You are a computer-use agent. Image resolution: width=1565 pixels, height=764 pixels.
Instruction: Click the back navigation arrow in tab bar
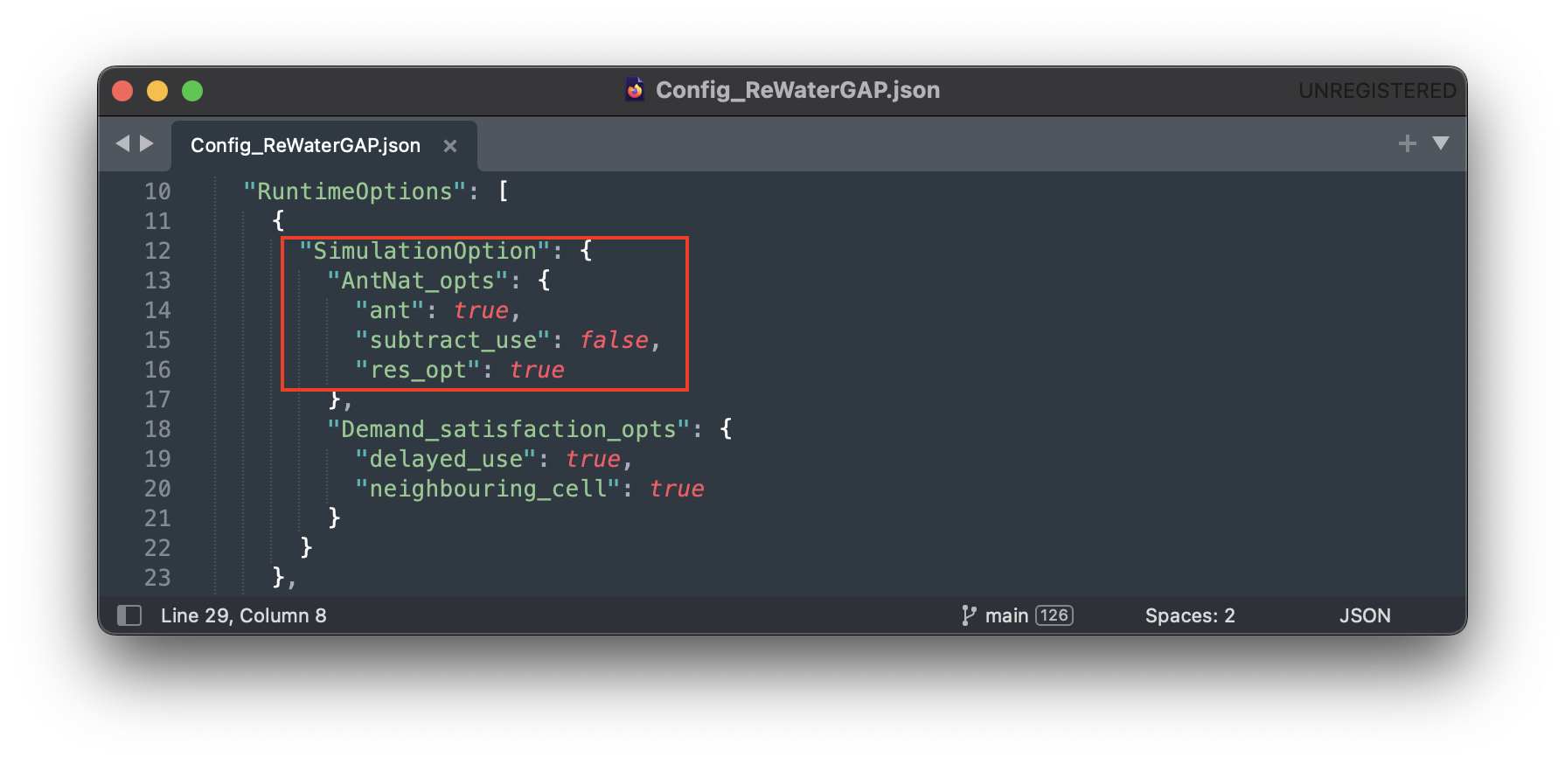point(122,143)
